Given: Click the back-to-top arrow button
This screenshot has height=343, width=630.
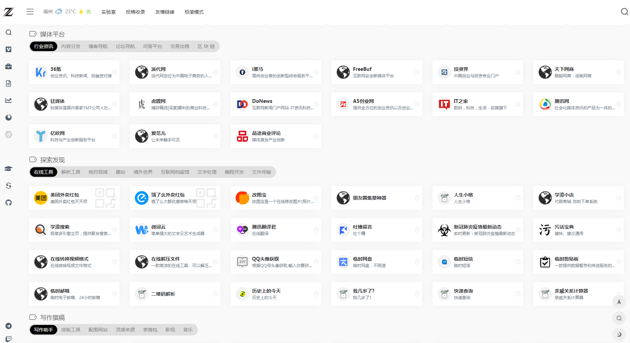Looking at the screenshot, I should (619, 302).
